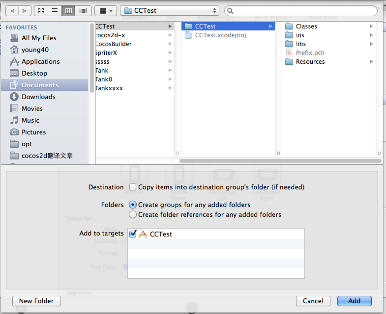Expand arrow next to cocos2d-x

(x=170, y=35)
